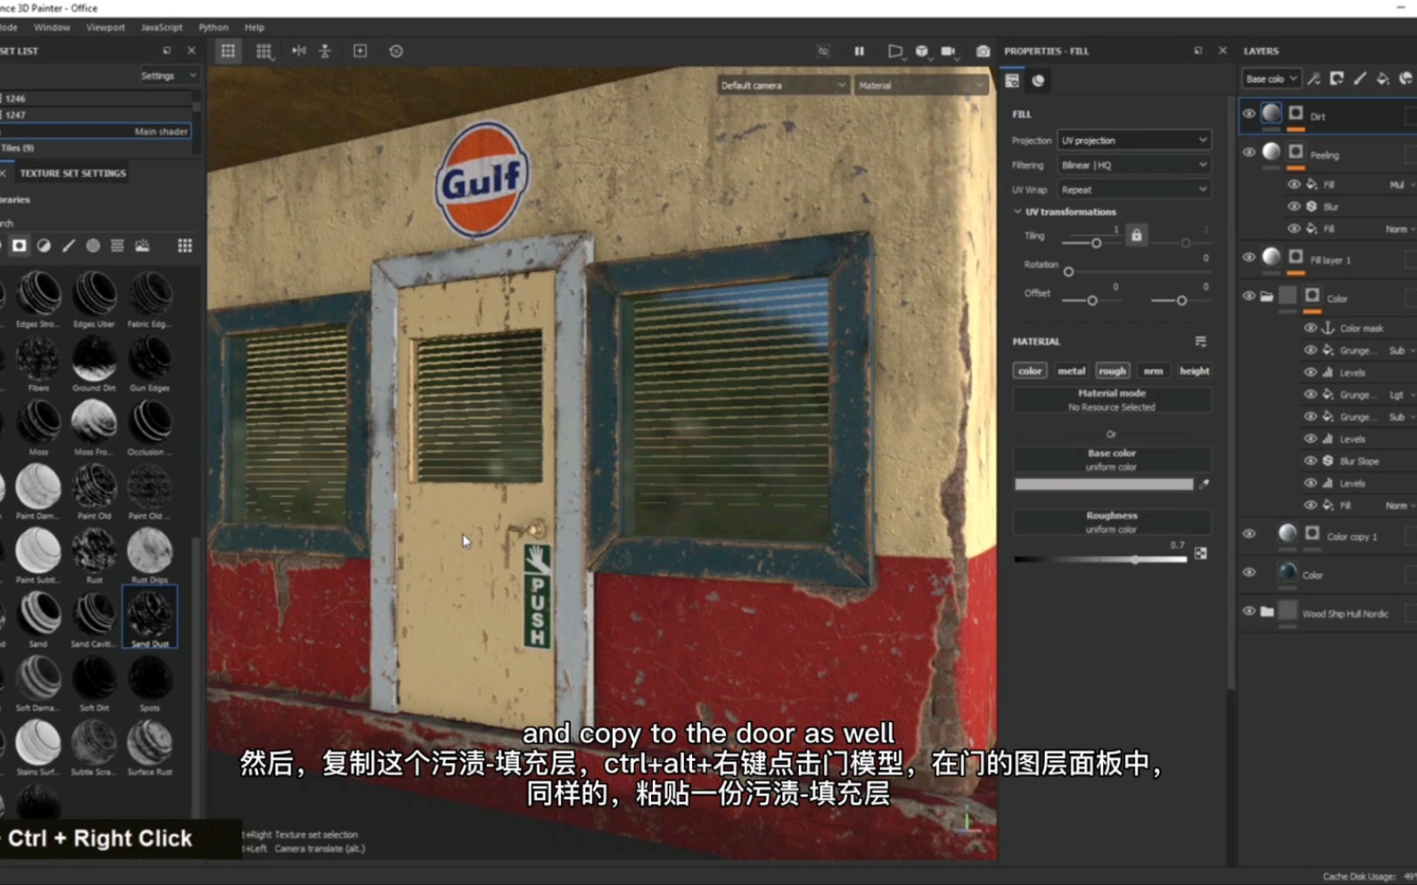Click the Material mode resource button
This screenshot has width=1417, height=885.
point(1112,400)
